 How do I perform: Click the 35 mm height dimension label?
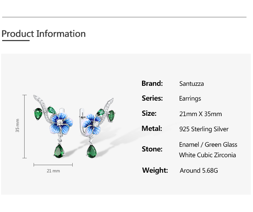pyautogui.click(x=17, y=125)
